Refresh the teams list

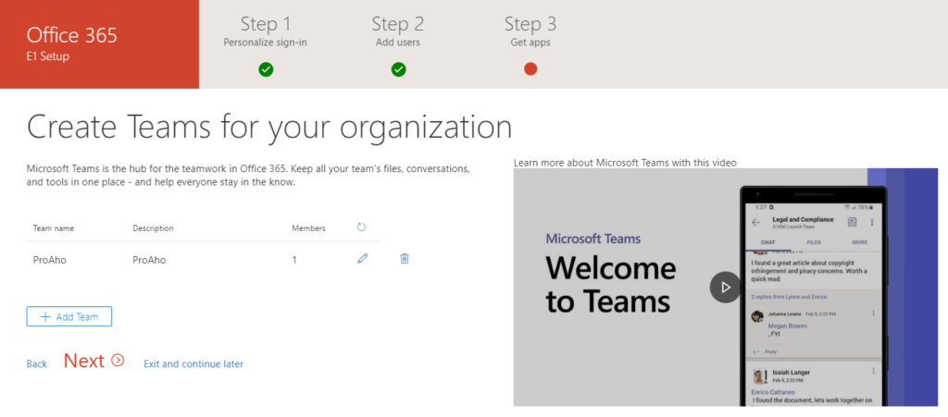coord(362,227)
